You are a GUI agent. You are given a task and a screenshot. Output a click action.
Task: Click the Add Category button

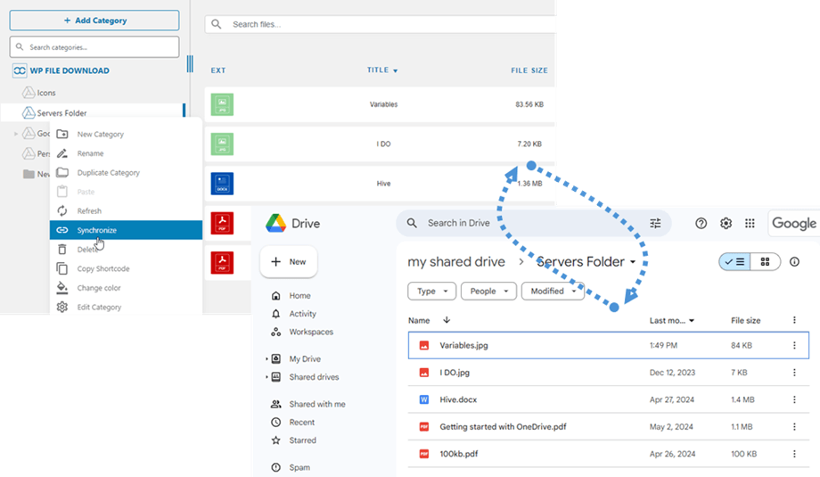coord(94,21)
